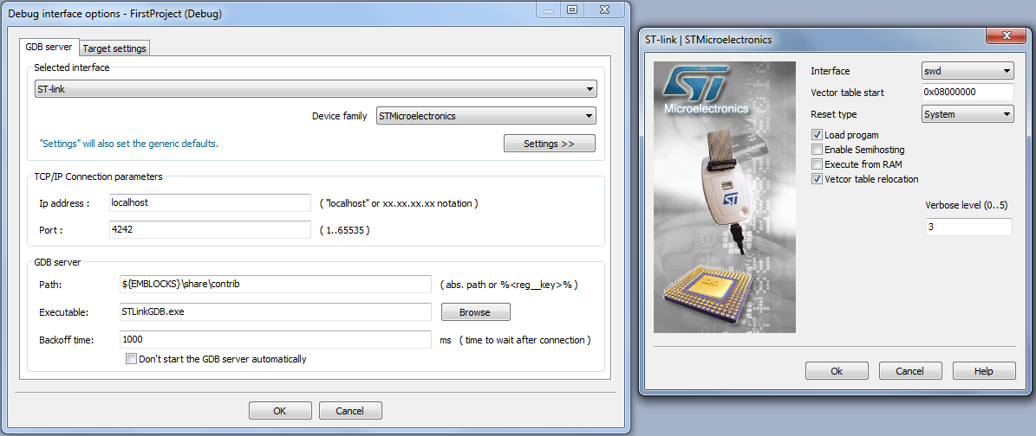The image size is (1036, 436).
Task: Click the Port field showing 4242
Action: [210, 230]
